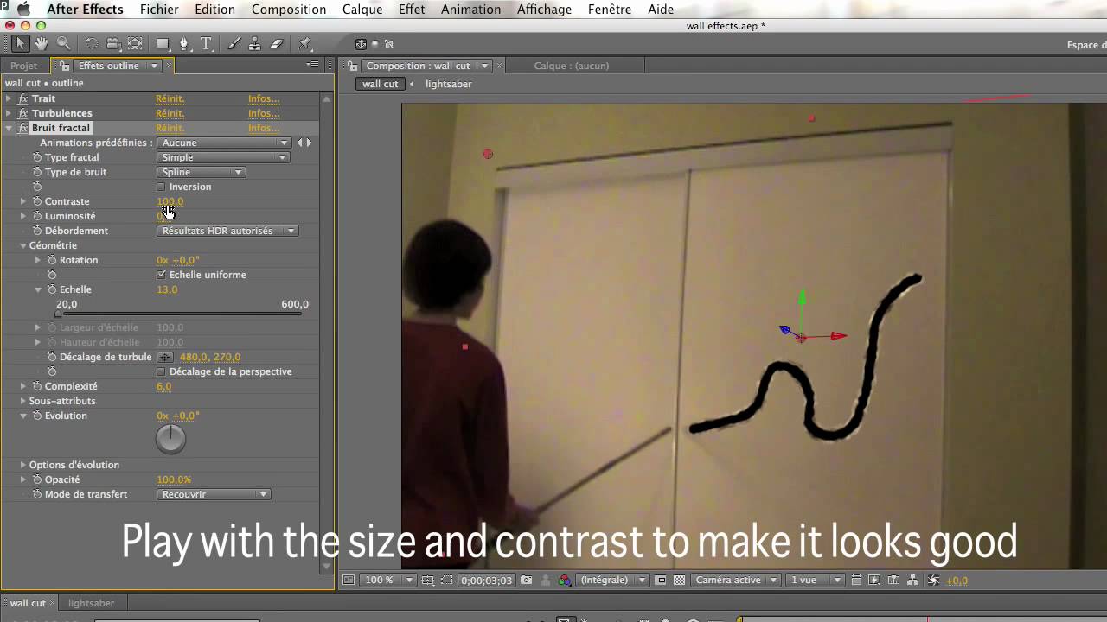The height and width of the screenshot is (622, 1107).
Task: Click the local axis mode icon
Action: coord(361,44)
